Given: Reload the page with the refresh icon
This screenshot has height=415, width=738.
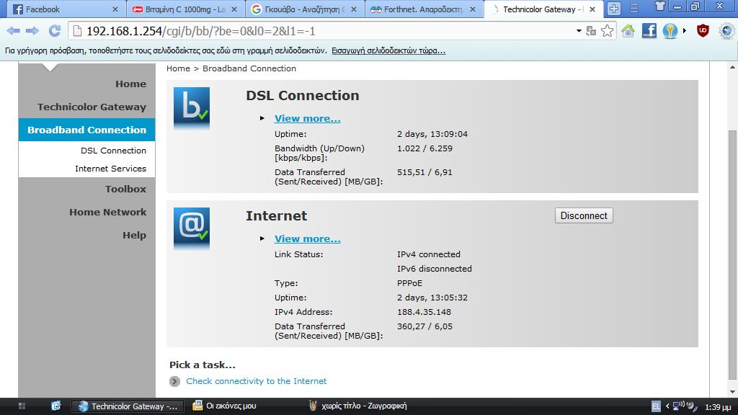Looking at the screenshot, I should coord(55,31).
